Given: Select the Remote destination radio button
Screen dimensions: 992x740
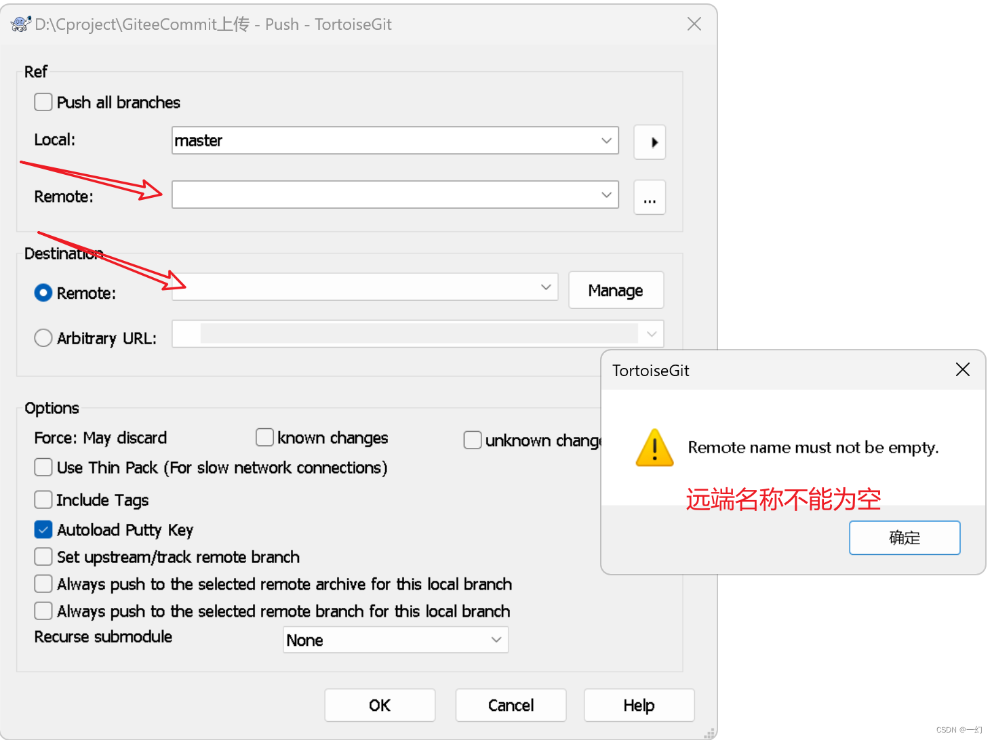Looking at the screenshot, I should 43,292.
